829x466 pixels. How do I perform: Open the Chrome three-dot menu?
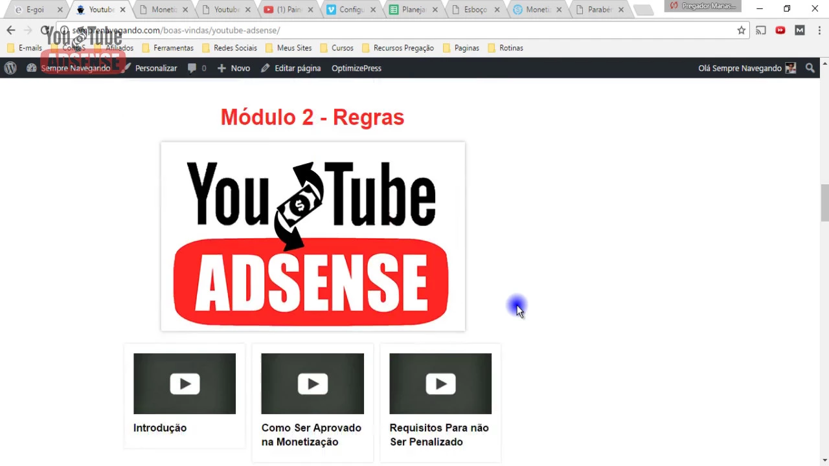tap(819, 30)
